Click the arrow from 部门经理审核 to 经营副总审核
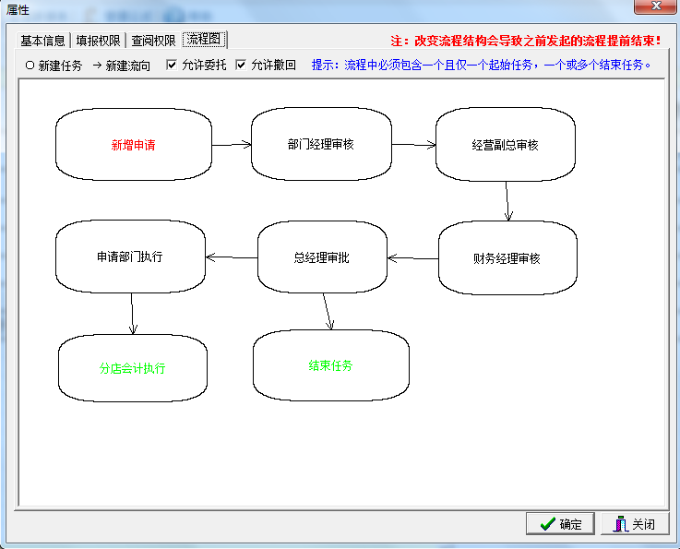Viewport: 680px width, 549px height. [413, 145]
